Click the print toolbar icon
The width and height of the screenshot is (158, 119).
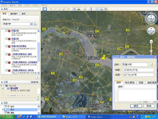click(x=102, y=9)
